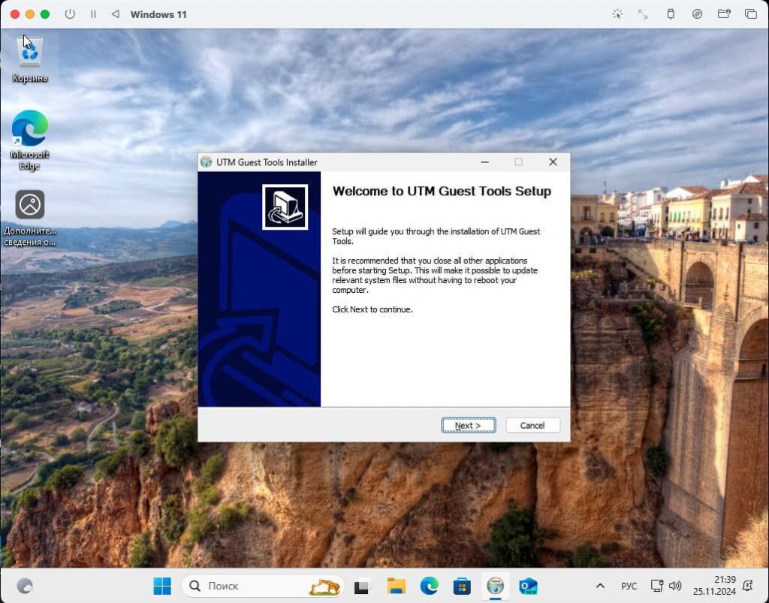
Task: Open the USB devices menu
Action: pyautogui.click(x=671, y=14)
